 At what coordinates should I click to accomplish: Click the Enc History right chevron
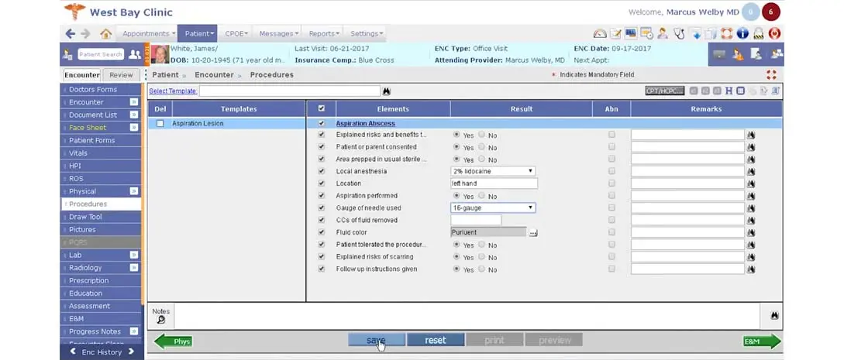[131, 352]
